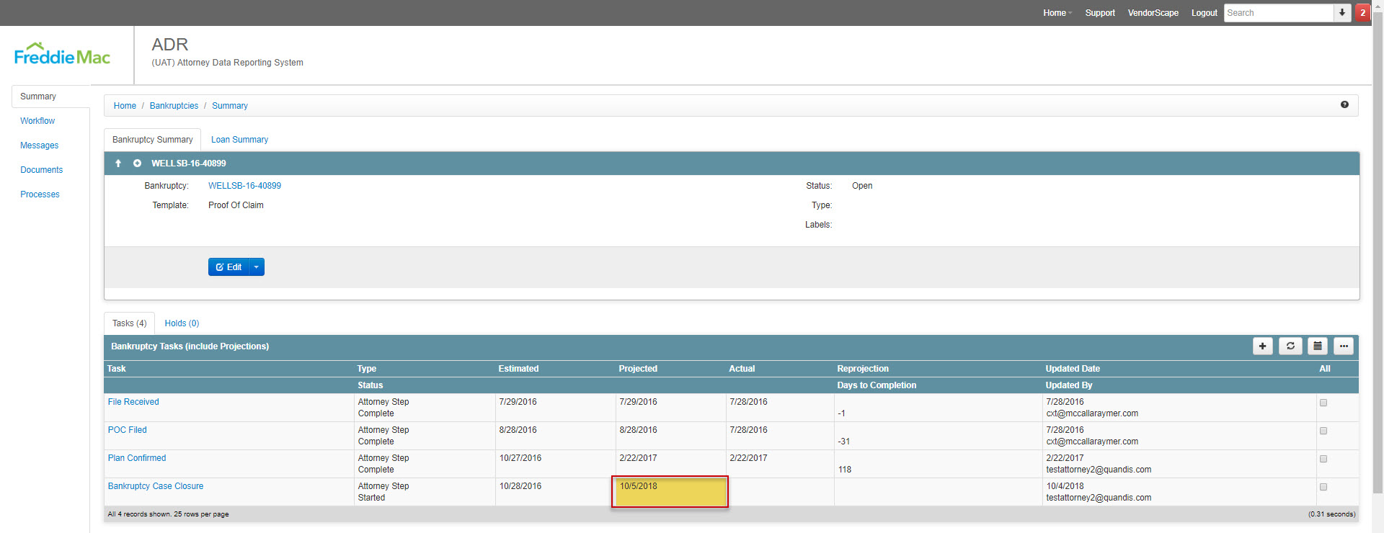Tick the File Received row checkbox
The width and height of the screenshot is (1384, 533).
[x=1323, y=403]
